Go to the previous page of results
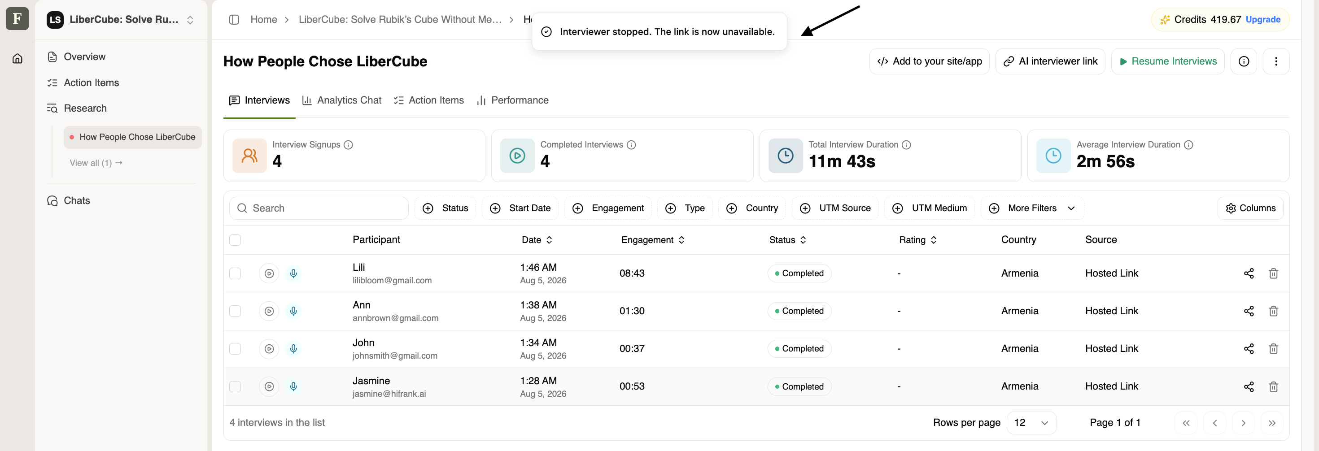This screenshot has width=1319, height=451. [1214, 423]
